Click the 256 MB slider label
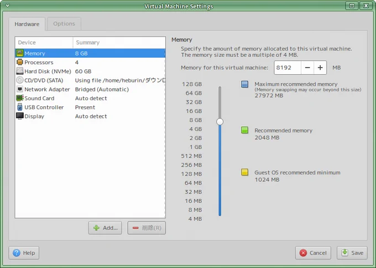 [x=191, y=165]
